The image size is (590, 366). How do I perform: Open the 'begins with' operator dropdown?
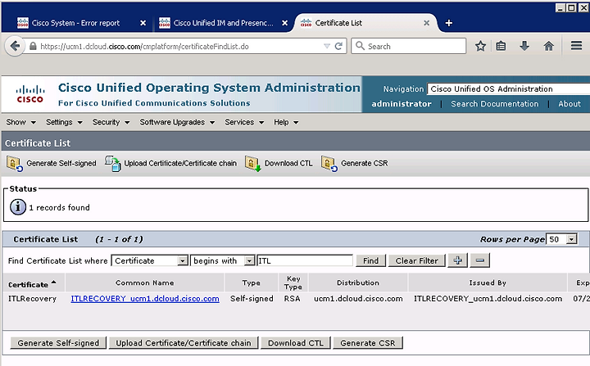click(223, 260)
